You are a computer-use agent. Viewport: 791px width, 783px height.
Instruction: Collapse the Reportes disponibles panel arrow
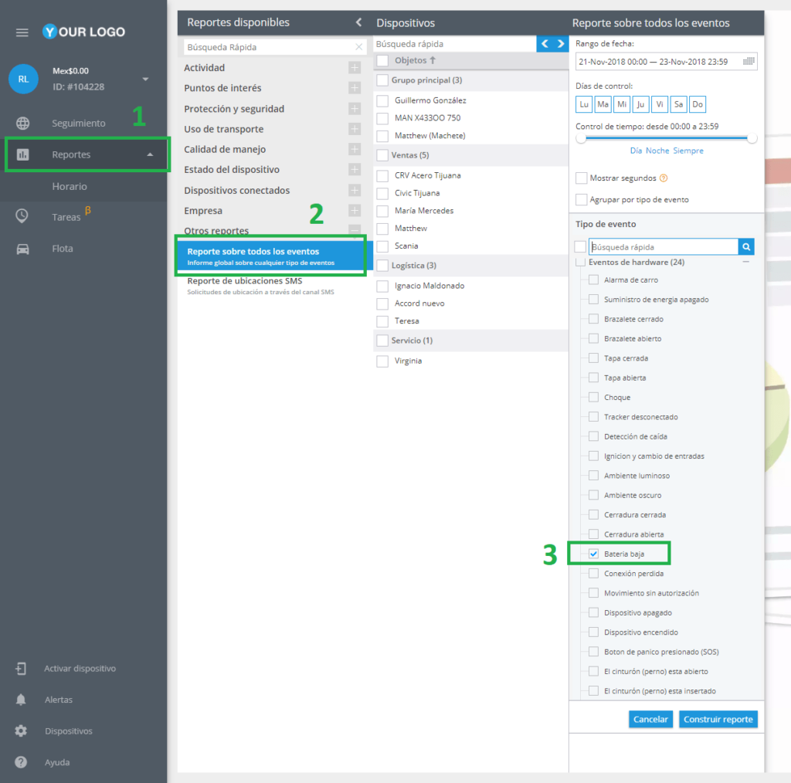[358, 22]
